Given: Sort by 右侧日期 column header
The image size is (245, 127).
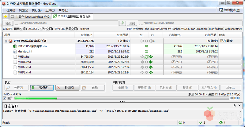Looking at the screenshot, I should tap(200, 35).
